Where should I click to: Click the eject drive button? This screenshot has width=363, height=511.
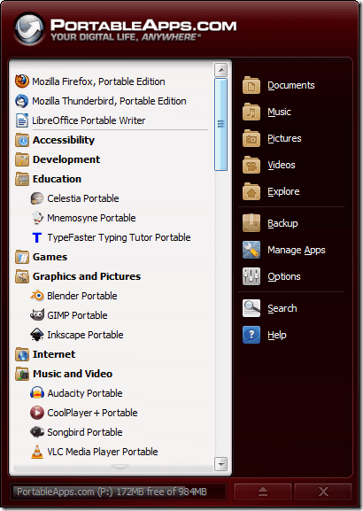(x=263, y=492)
